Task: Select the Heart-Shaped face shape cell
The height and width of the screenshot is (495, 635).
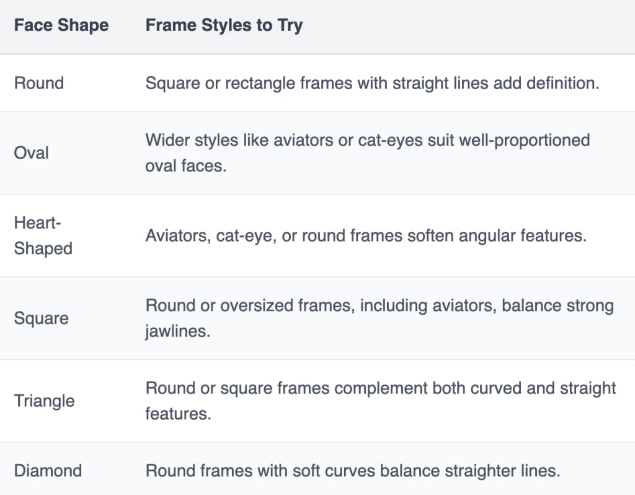Action: coord(43,235)
